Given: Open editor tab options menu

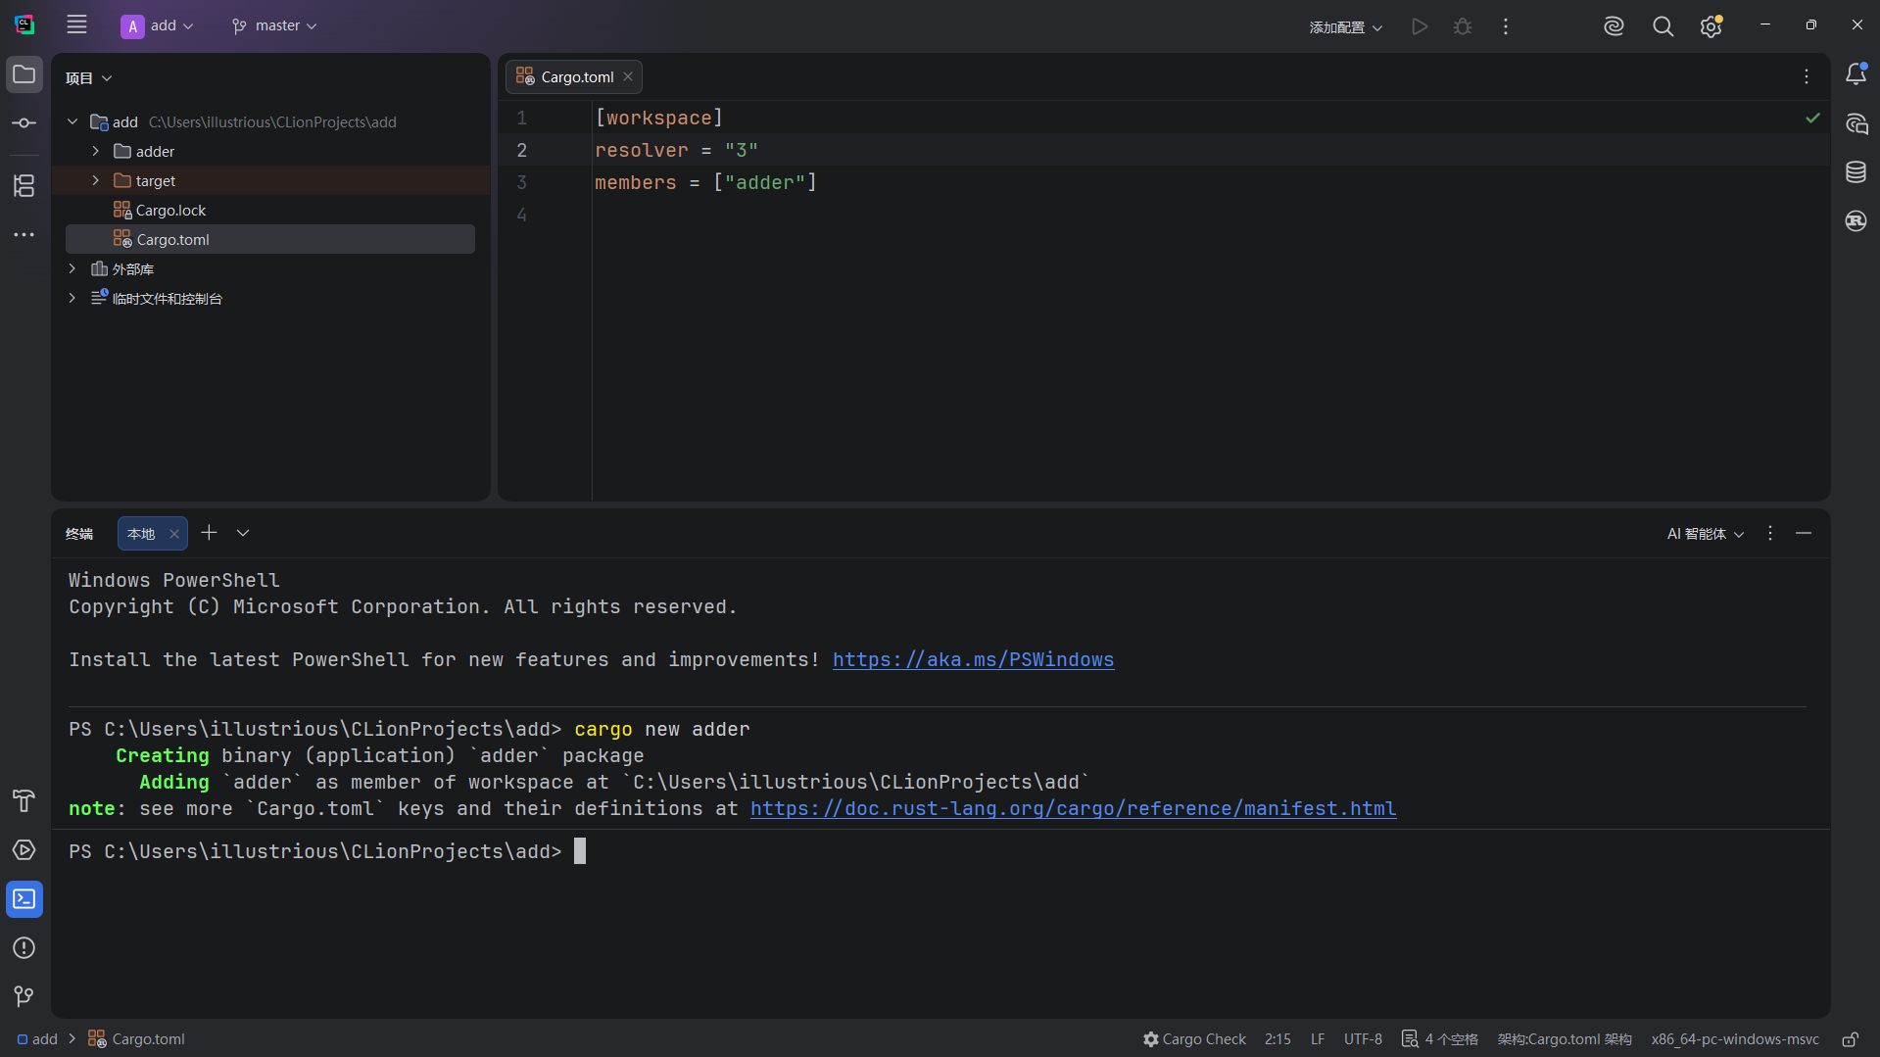Looking at the screenshot, I should 1807,76.
